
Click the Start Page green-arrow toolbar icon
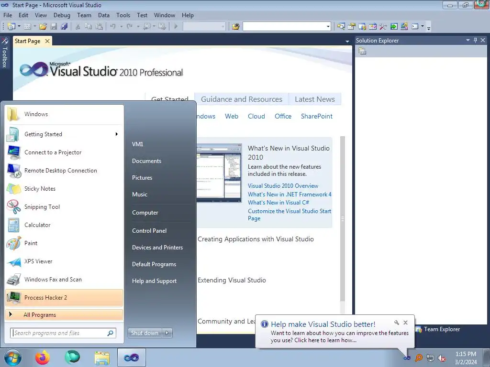tap(394, 27)
